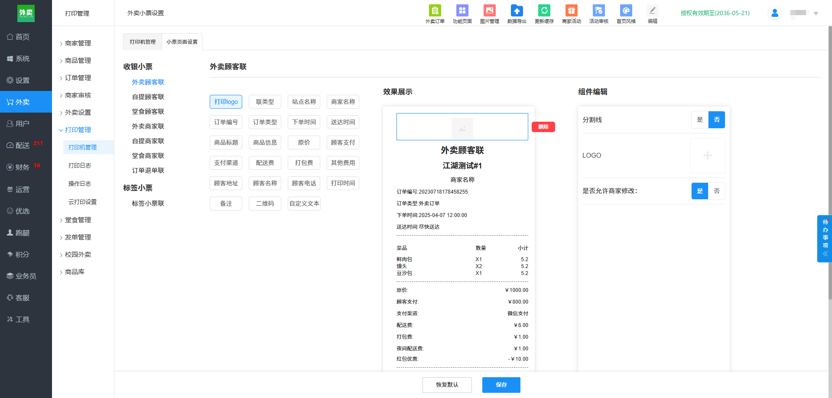Viewport: 832px width, 398px height.
Task: Open the 商家活动 gift icon
Action: pos(571,10)
